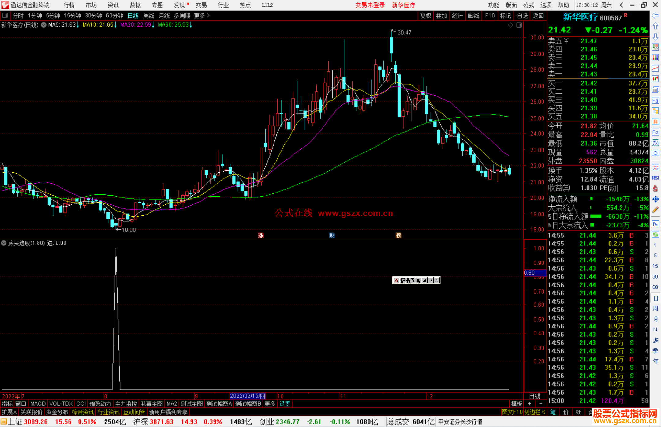Toggle the panel layout icon before 分时
Image resolution: width=661 pixels, height=427 pixels.
point(5,16)
